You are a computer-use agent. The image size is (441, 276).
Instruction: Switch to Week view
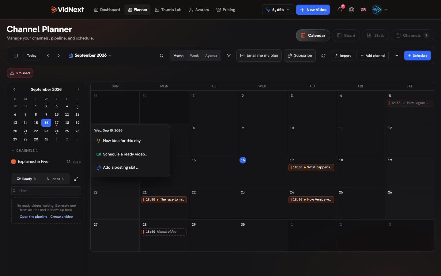194,56
